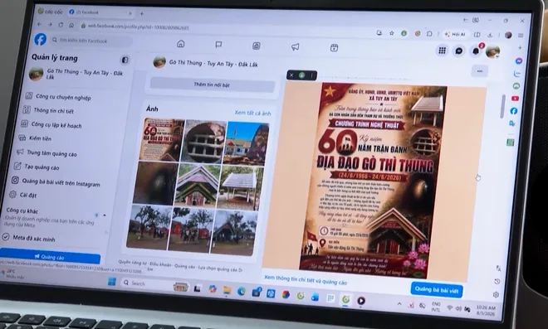
Task: Go back with the browser back arrow
Action: tap(40, 24)
